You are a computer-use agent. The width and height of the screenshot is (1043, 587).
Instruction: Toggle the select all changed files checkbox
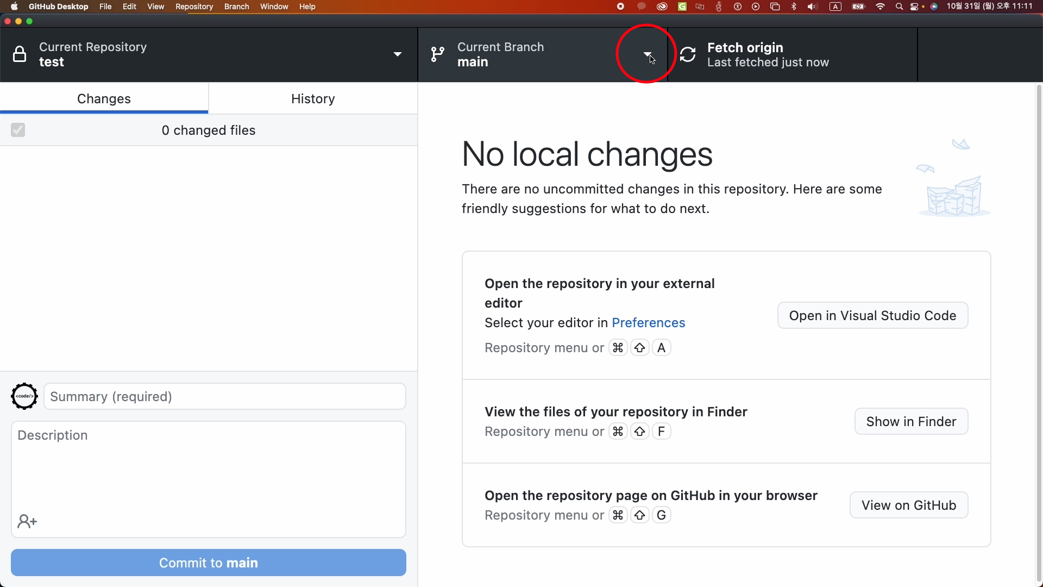[x=18, y=130]
